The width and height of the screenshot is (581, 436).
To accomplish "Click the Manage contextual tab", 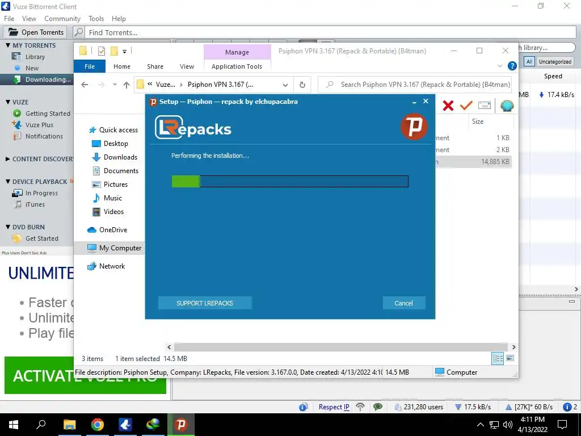I will point(237,52).
